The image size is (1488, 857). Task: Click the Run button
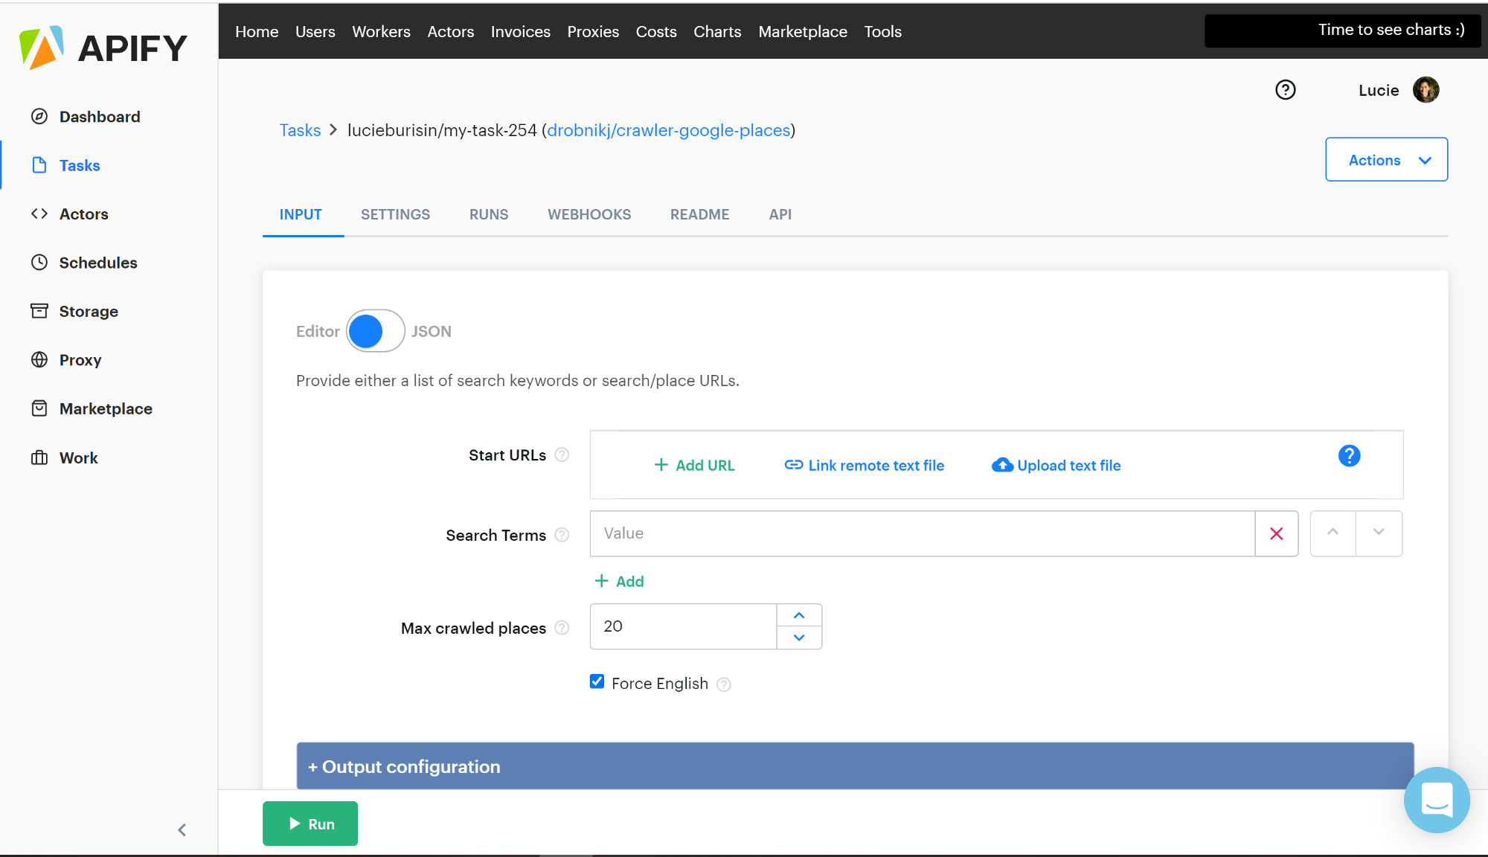[x=310, y=824]
